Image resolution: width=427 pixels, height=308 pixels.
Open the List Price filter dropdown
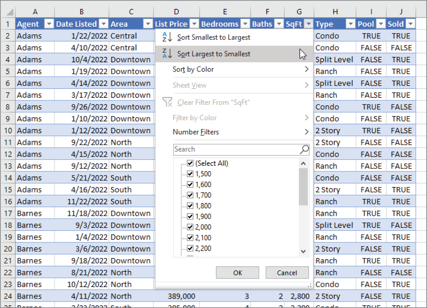194,24
